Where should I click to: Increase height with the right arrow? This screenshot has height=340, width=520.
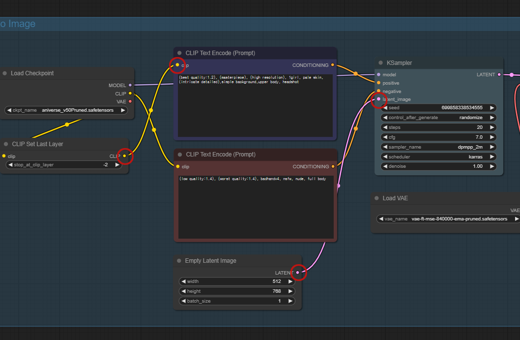pos(290,291)
